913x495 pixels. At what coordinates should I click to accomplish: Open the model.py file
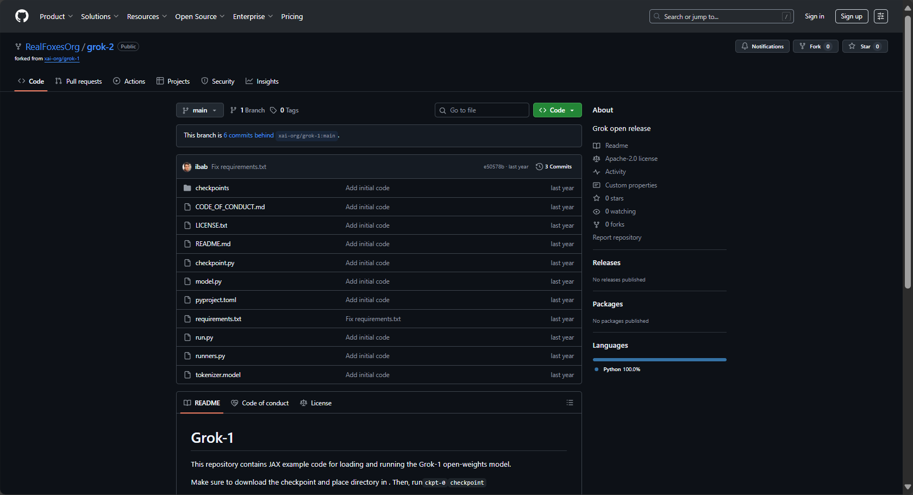pos(209,281)
